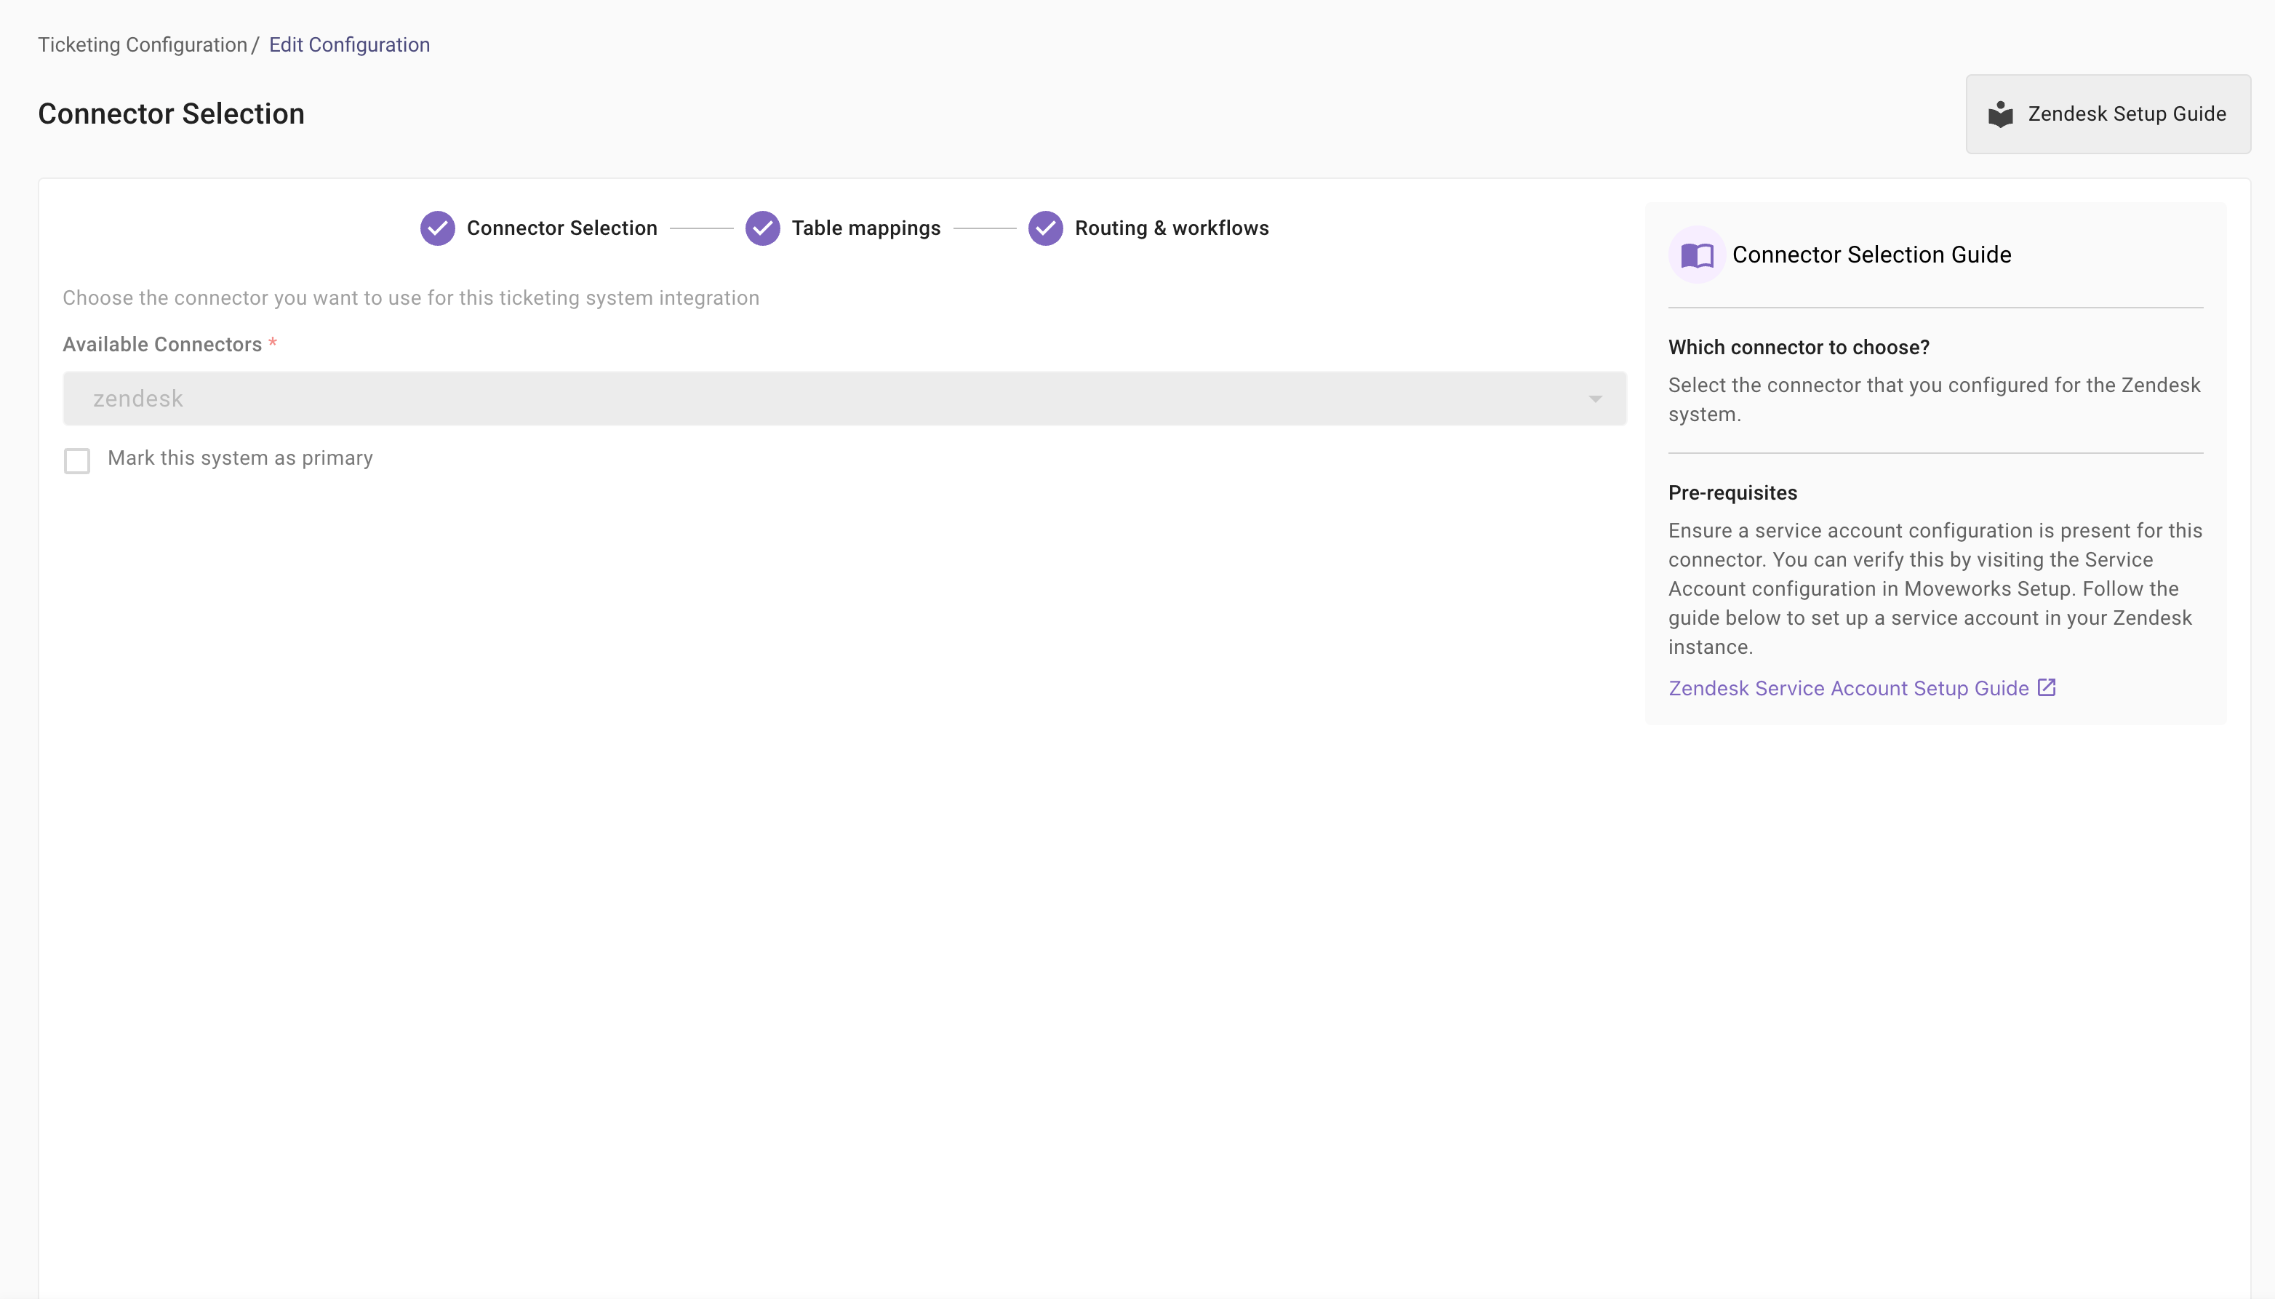Screen dimensions: 2275x1299
Task: Select the Connector Selection step label
Action: tap(561, 228)
